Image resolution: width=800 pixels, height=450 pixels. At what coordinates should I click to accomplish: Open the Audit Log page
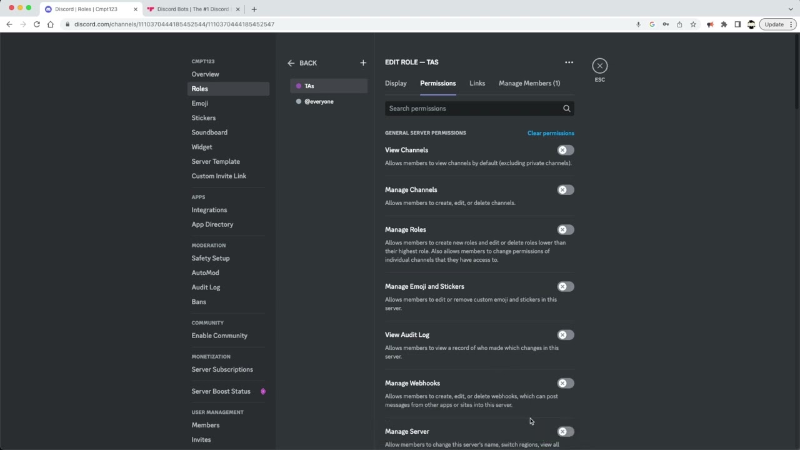pyautogui.click(x=228, y=287)
